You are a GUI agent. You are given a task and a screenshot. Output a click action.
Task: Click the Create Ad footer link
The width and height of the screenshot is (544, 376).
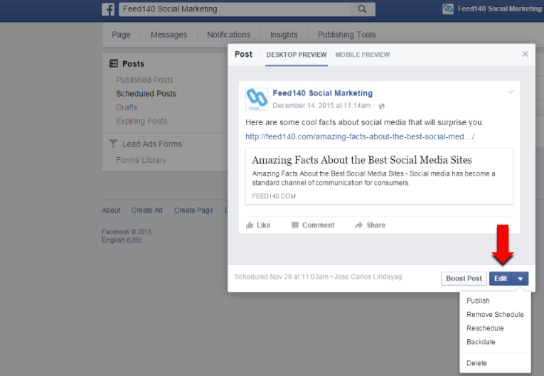pos(146,210)
